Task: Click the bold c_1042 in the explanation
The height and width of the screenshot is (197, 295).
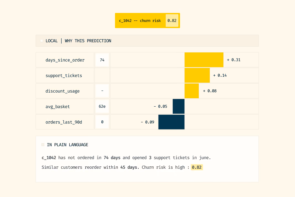Action: tap(49, 158)
